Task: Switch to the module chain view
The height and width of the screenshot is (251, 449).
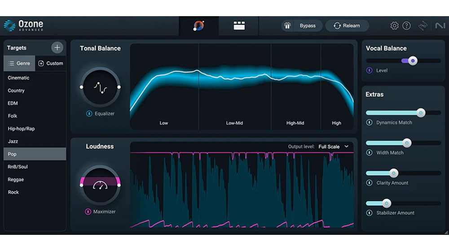Action: [239, 26]
